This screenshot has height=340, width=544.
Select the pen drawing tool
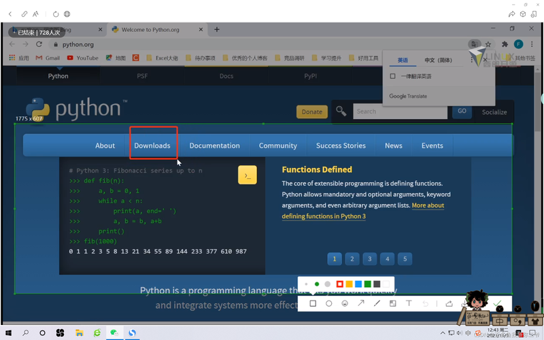[x=377, y=303]
